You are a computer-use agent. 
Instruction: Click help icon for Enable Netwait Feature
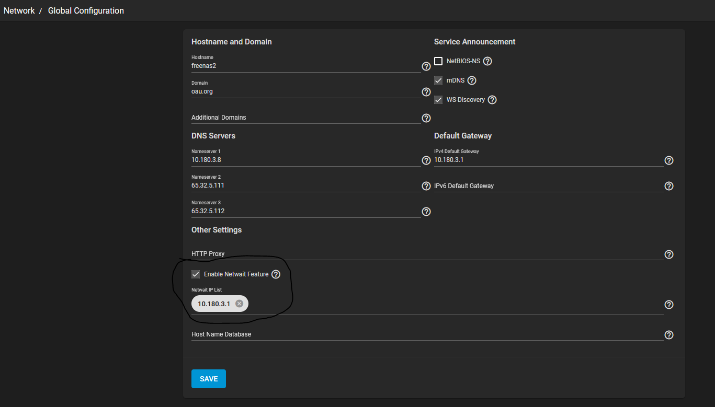click(276, 274)
